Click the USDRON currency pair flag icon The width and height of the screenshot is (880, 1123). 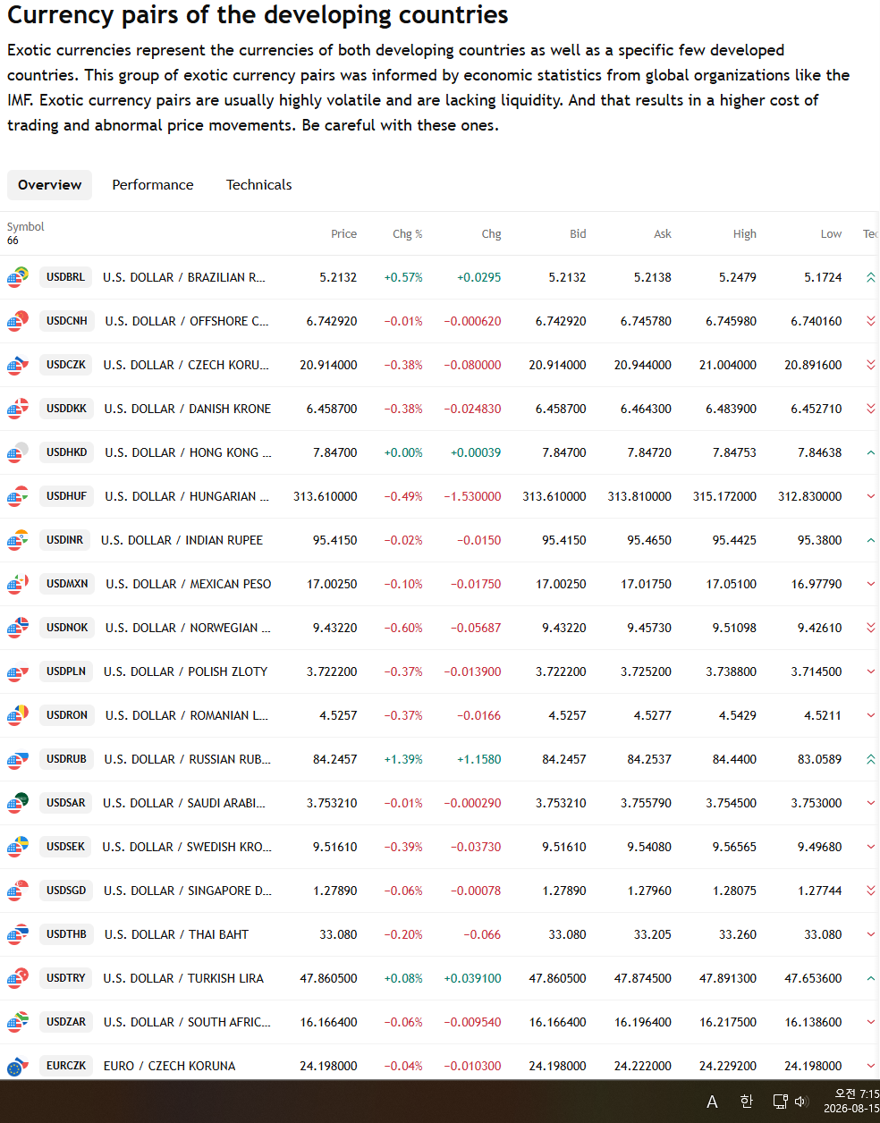(x=18, y=715)
